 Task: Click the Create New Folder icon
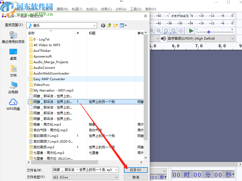(x=116, y=25)
